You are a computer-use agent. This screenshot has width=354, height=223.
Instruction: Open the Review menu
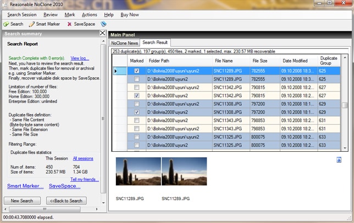pos(51,15)
